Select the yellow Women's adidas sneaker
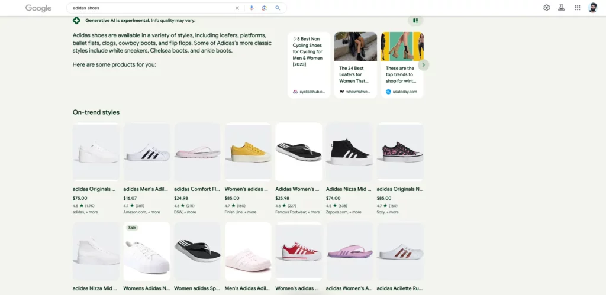 pyautogui.click(x=248, y=152)
